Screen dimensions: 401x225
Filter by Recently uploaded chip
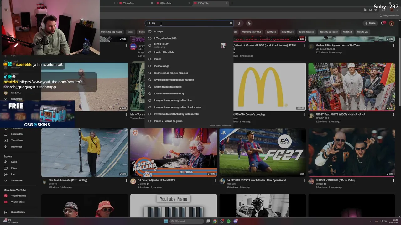[x=328, y=32]
